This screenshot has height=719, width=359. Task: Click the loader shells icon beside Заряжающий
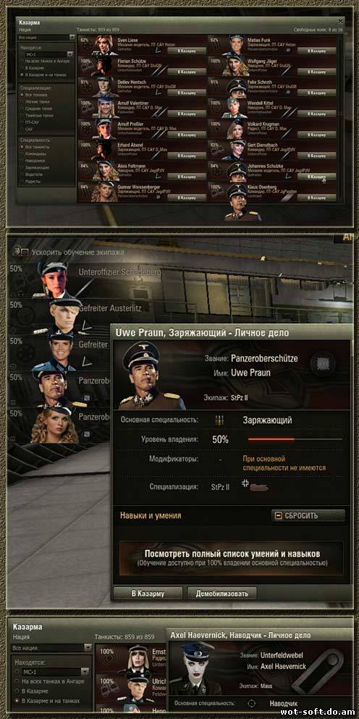[x=219, y=420]
